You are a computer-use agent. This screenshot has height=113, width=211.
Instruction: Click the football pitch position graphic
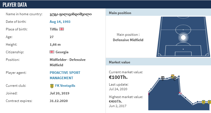183,37
